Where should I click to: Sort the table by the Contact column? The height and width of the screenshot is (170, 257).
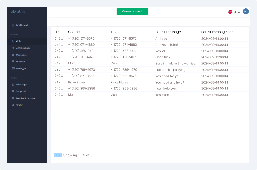coord(74,32)
